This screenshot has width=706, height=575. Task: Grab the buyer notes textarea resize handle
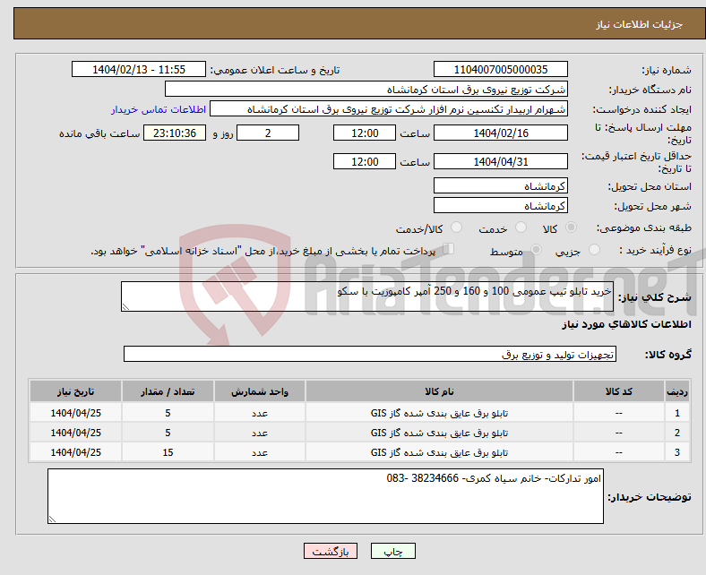click(x=52, y=518)
